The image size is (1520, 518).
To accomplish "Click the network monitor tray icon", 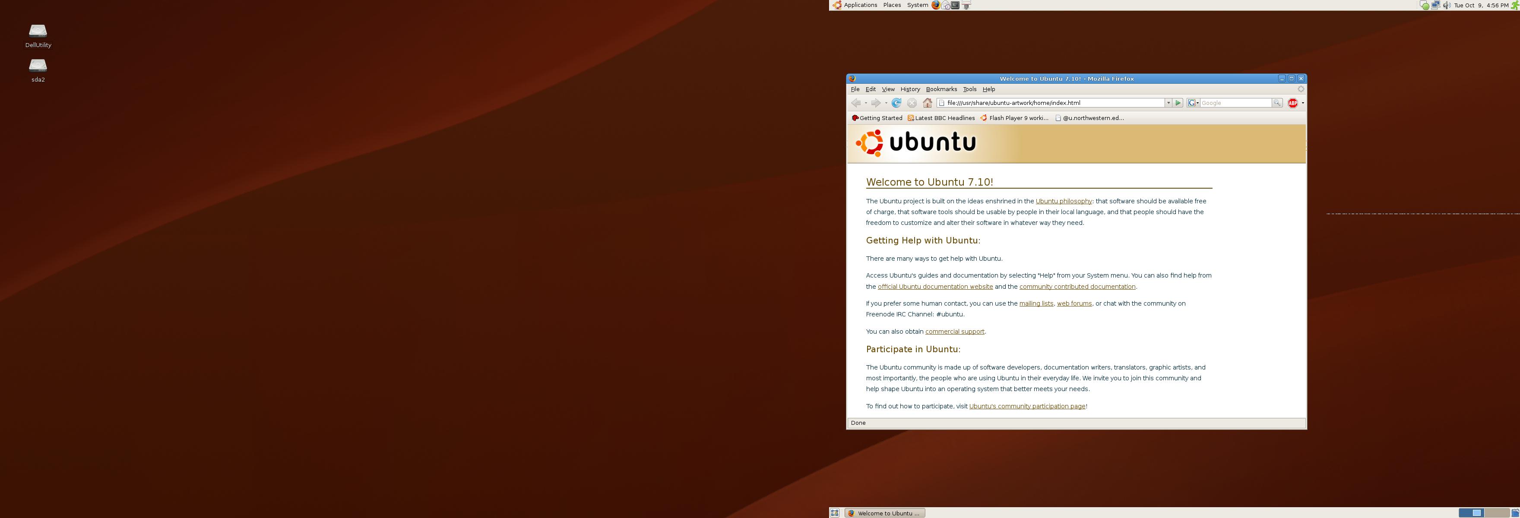I will pyautogui.click(x=1436, y=5).
